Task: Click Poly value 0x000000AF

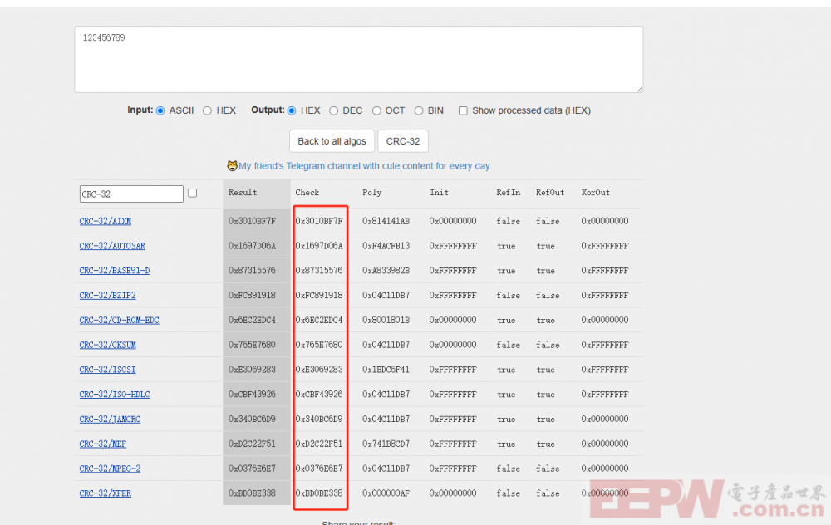Action: 386,493
